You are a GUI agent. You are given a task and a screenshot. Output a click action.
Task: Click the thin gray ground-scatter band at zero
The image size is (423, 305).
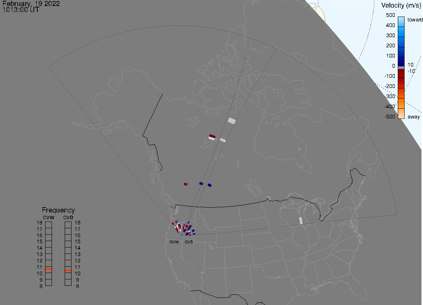[401, 67]
